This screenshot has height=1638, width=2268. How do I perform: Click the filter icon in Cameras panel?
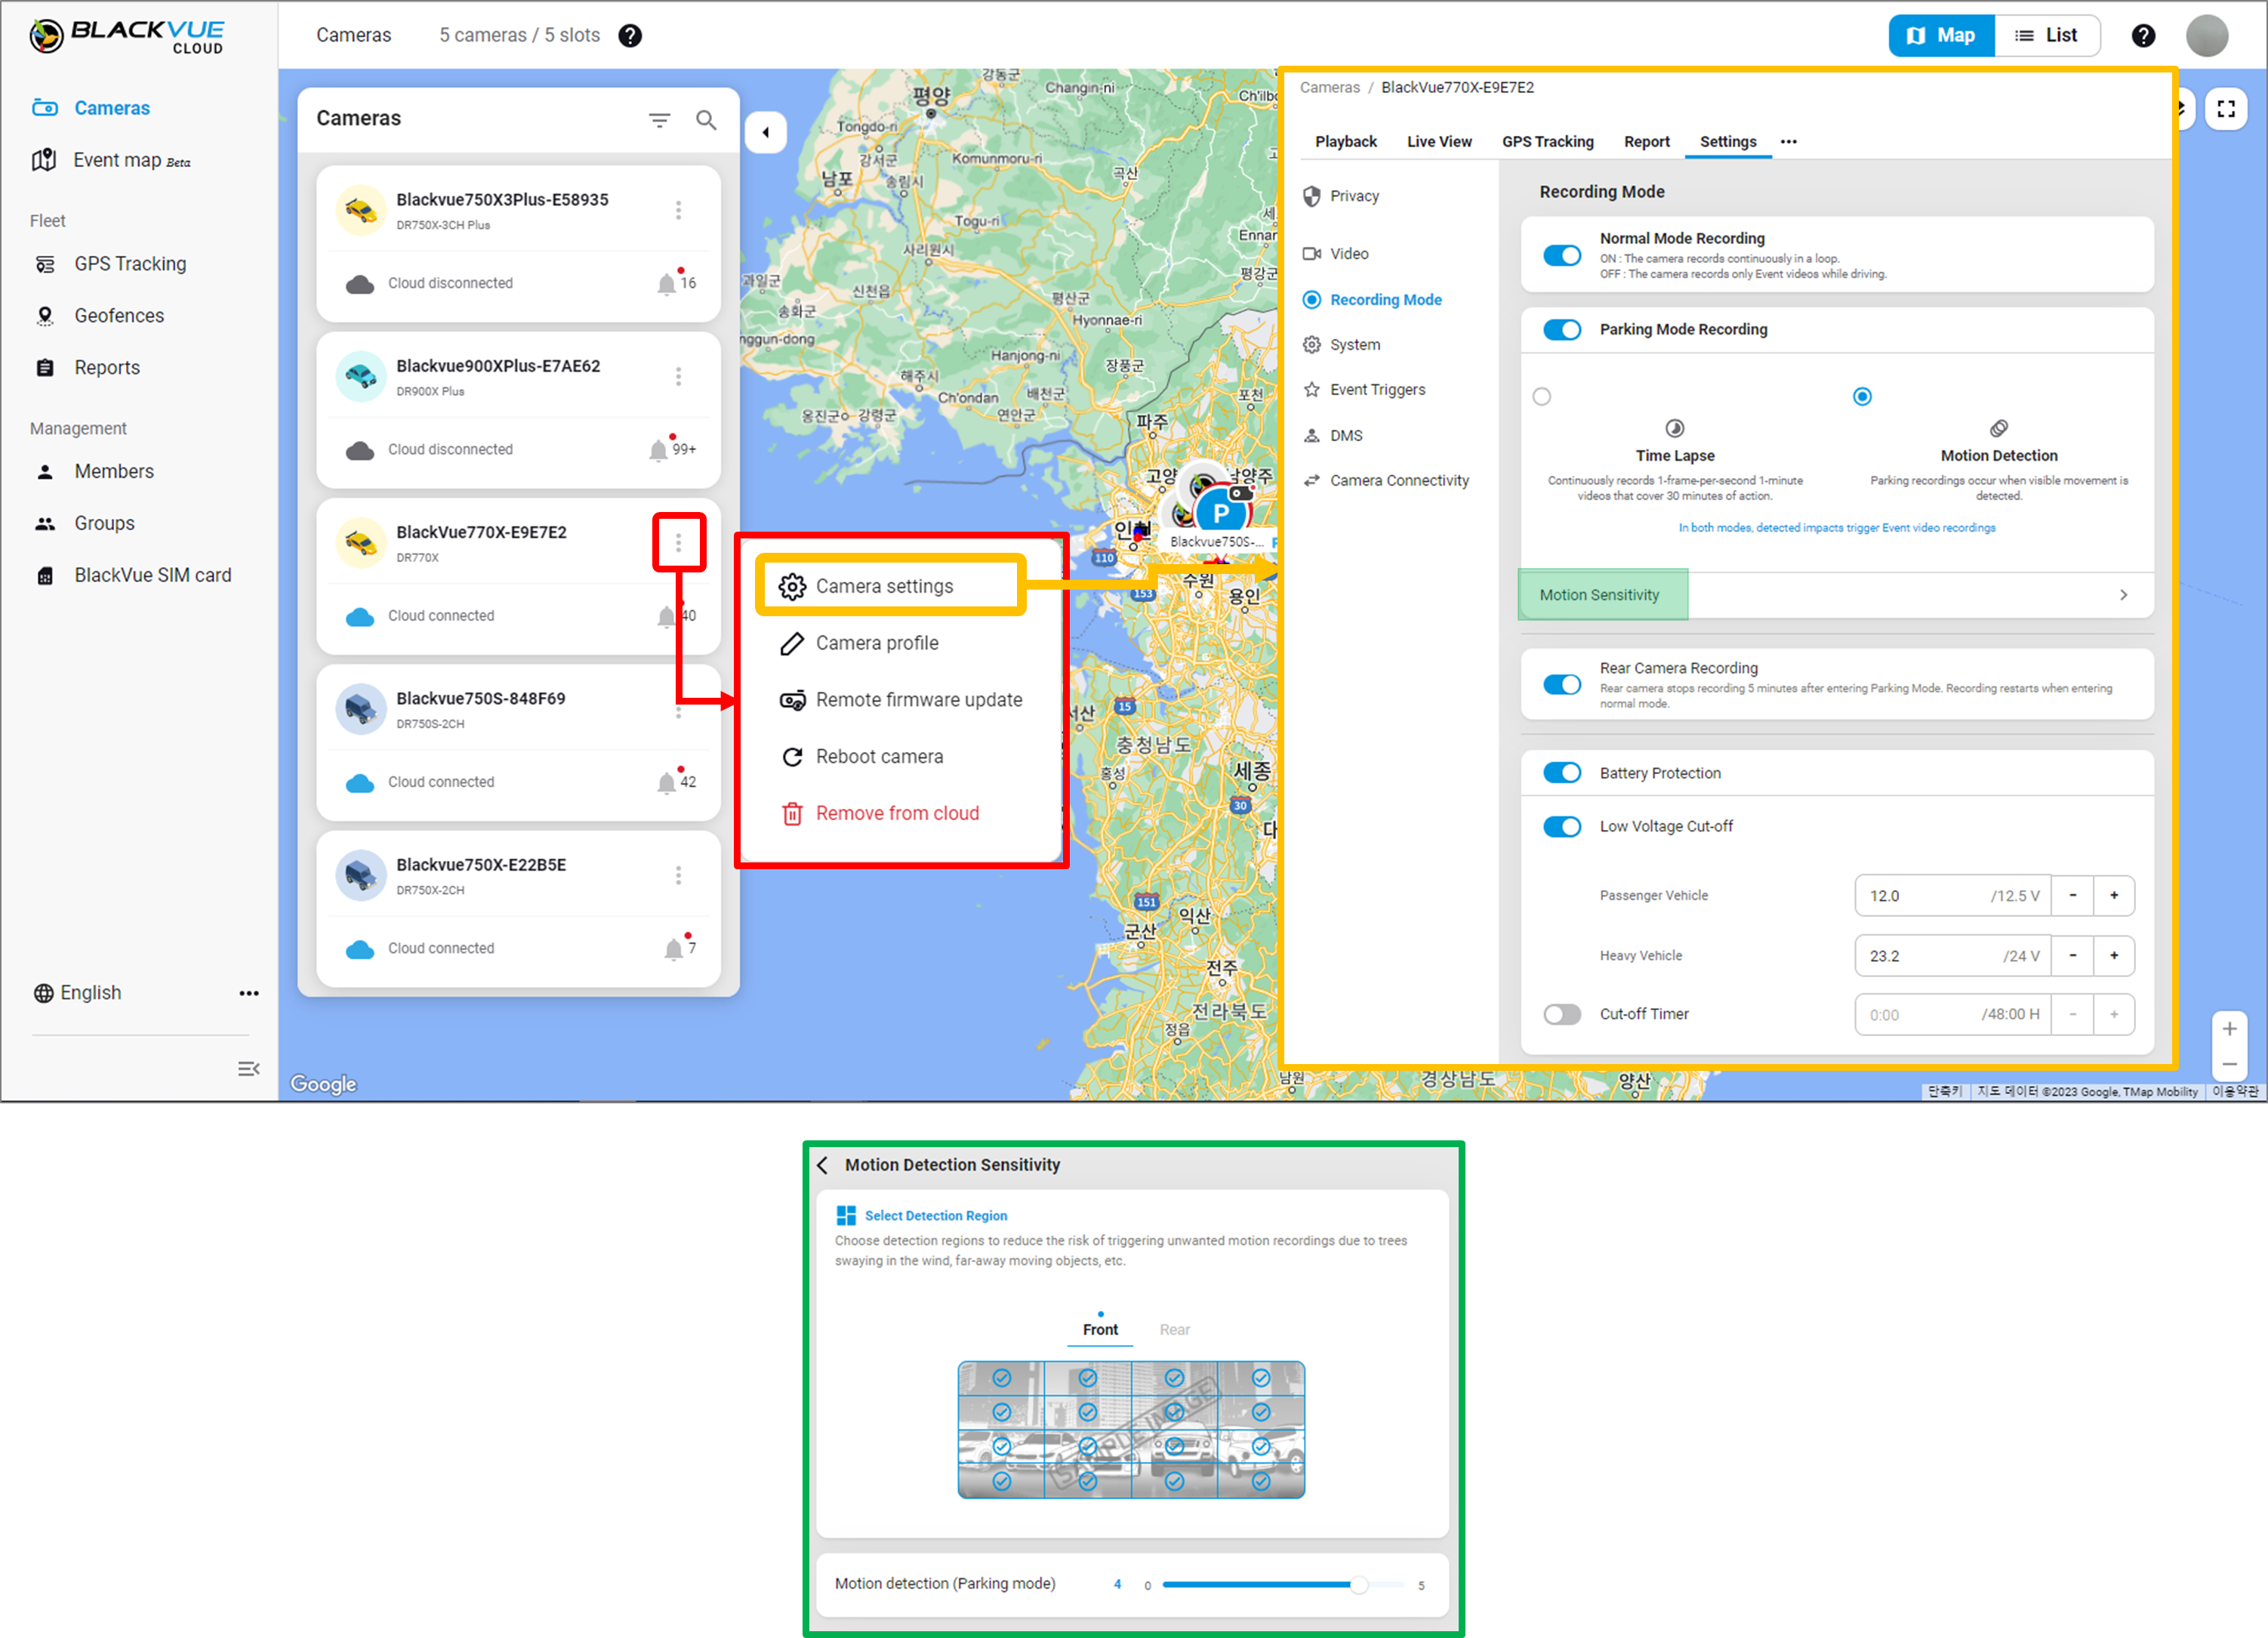(659, 120)
